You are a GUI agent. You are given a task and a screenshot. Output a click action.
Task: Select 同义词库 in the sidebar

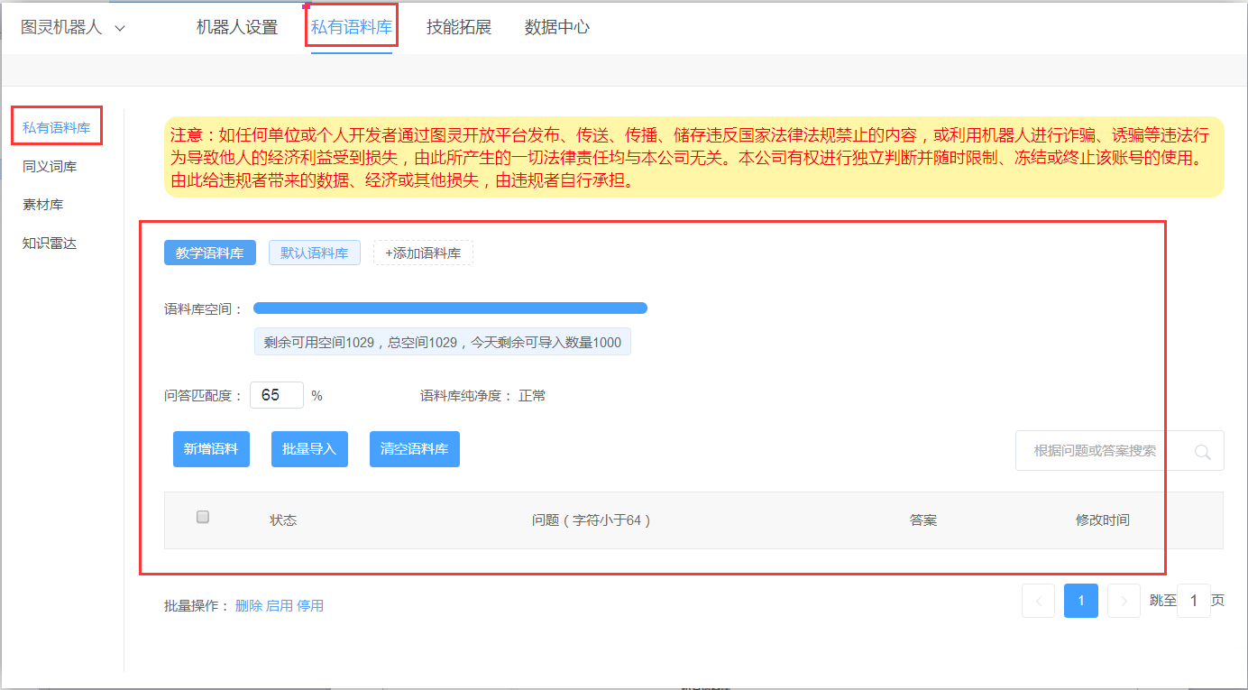(x=50, y=167)
